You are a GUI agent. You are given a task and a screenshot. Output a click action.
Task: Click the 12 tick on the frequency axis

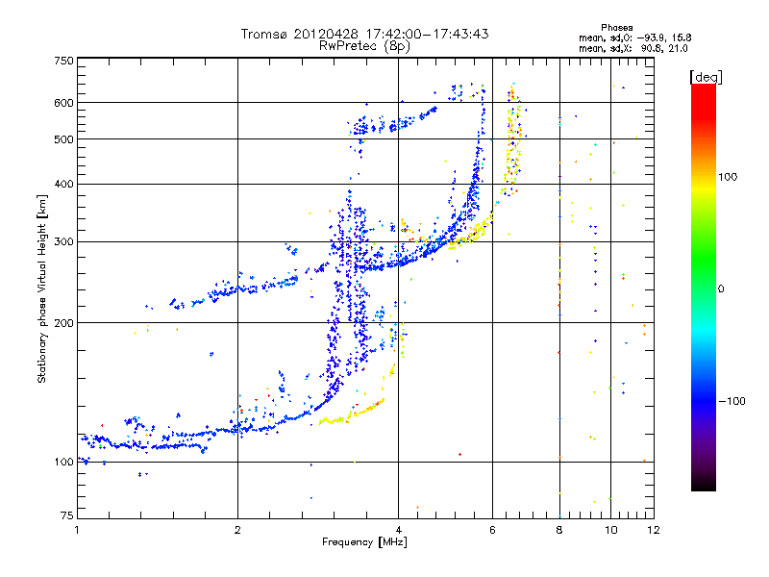pyautogui.click(x=654, y=530)
